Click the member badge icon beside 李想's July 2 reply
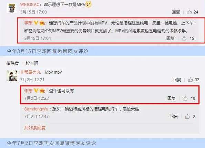This screenshot has width=205, height=148. coord(42,91)
